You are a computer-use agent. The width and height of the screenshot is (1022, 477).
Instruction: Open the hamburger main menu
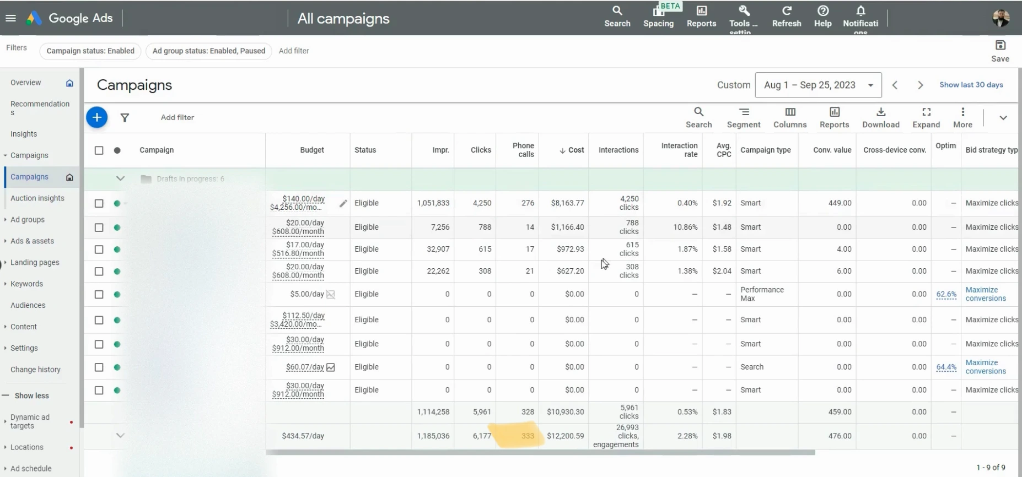point(10,18)
